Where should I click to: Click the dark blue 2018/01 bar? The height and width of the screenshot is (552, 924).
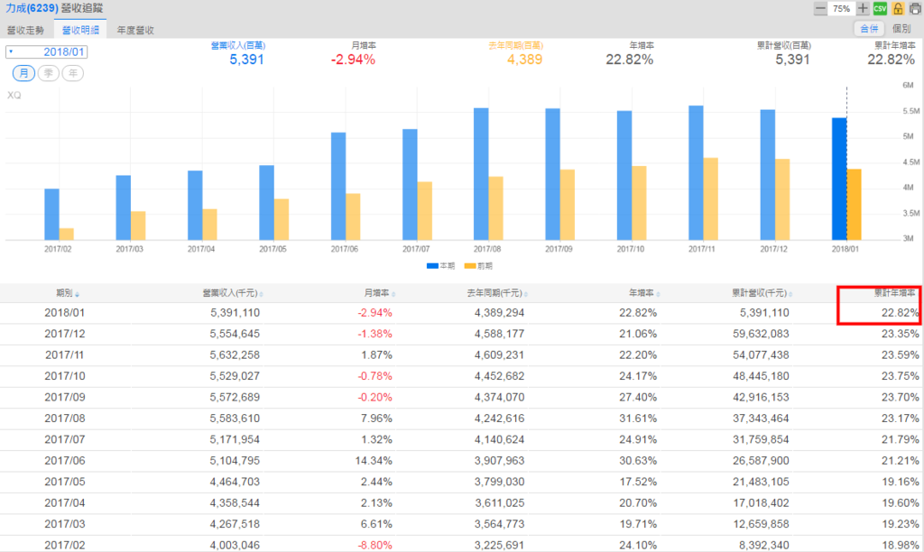(839, 179)
